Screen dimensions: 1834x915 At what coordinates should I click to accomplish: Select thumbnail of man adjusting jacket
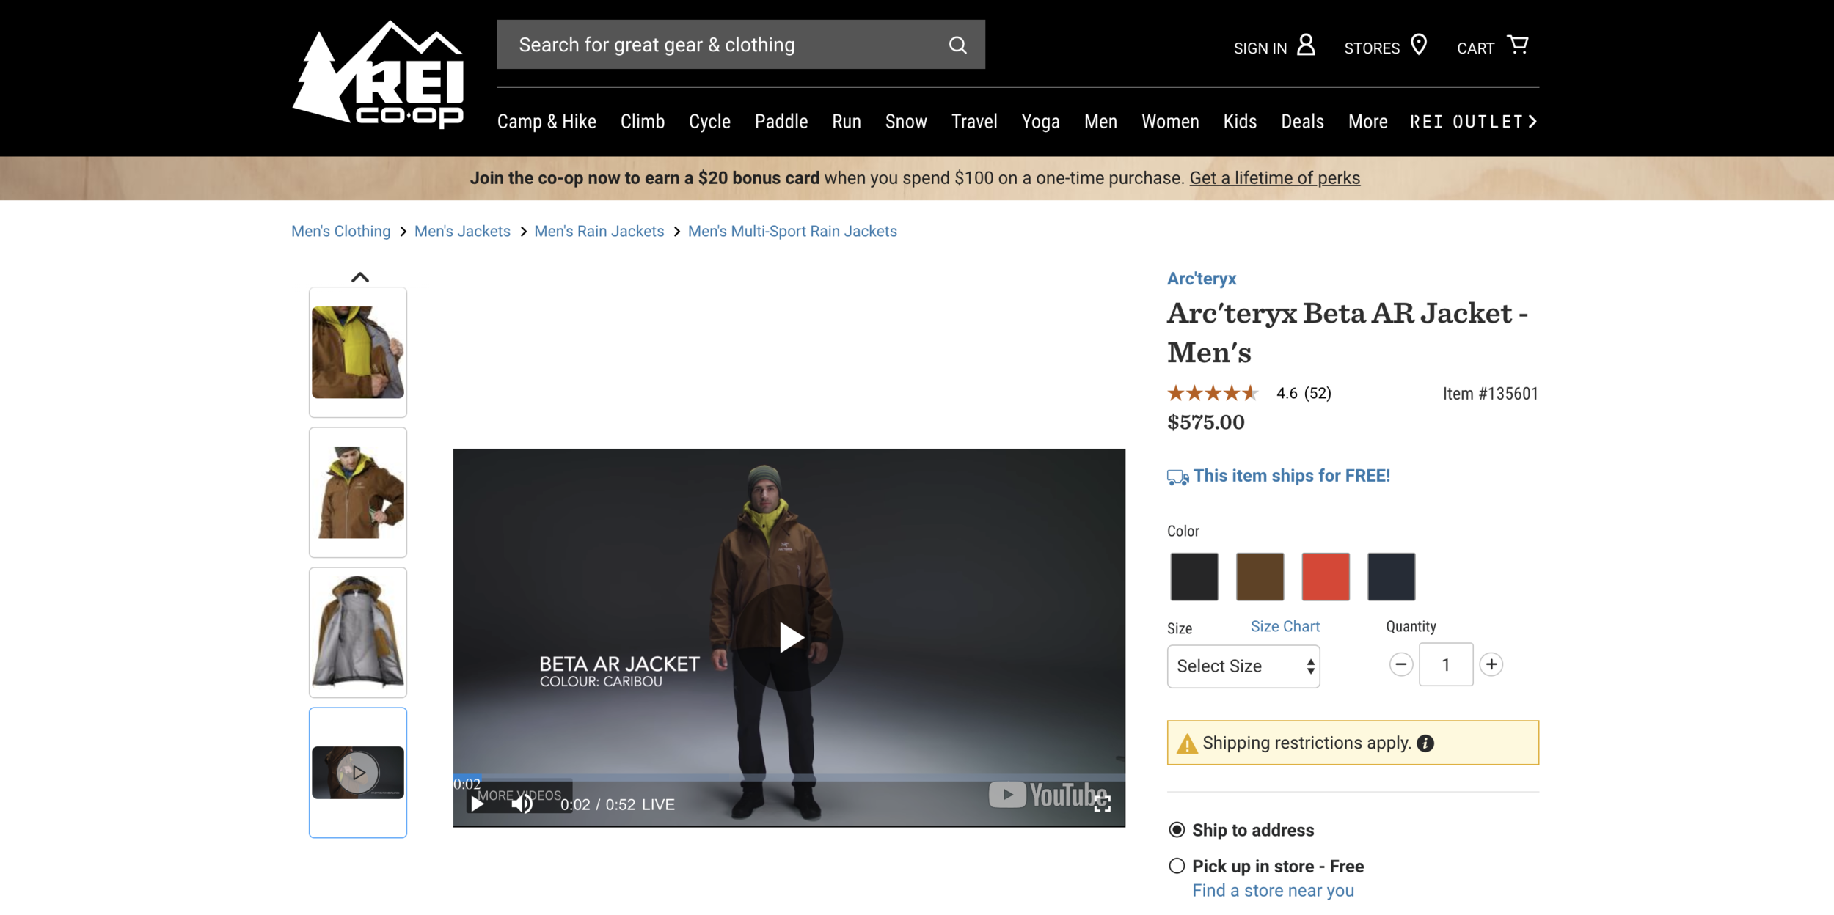click(358, 493)
